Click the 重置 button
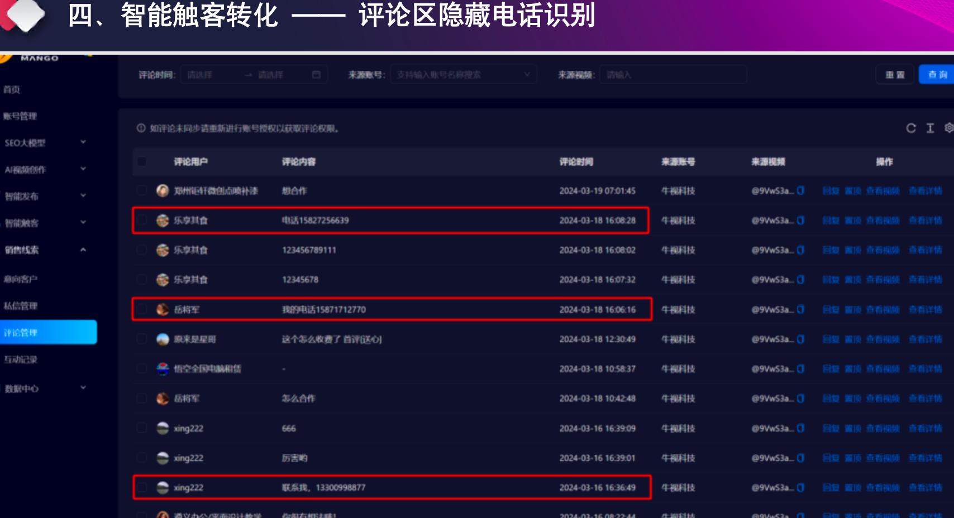The height and width of the screenshot is (518, 954). (x=894, y=75)
